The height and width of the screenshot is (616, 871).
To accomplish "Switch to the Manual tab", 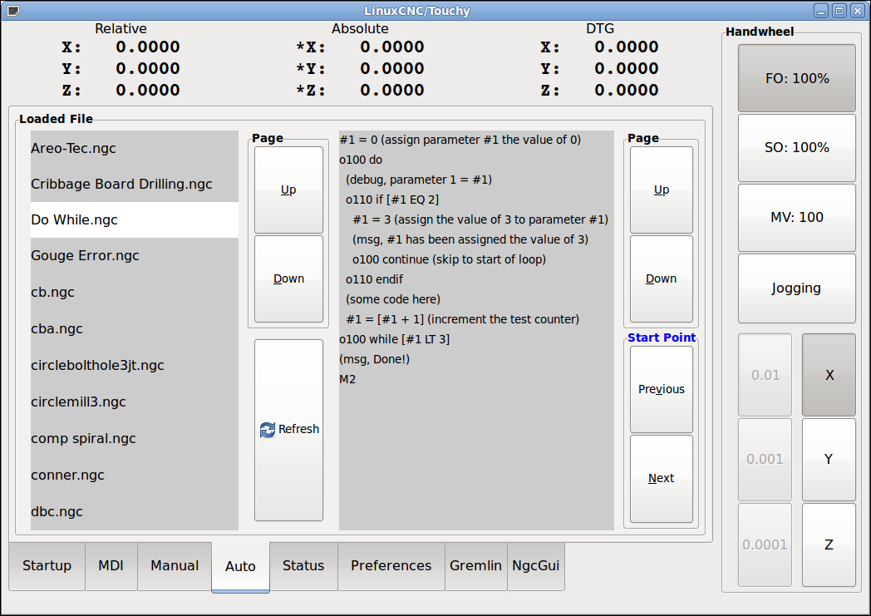I will (x=175, y=566).
